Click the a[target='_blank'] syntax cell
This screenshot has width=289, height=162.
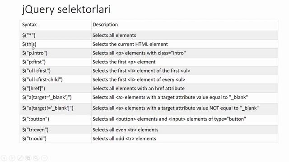click(x=56, y=98)
